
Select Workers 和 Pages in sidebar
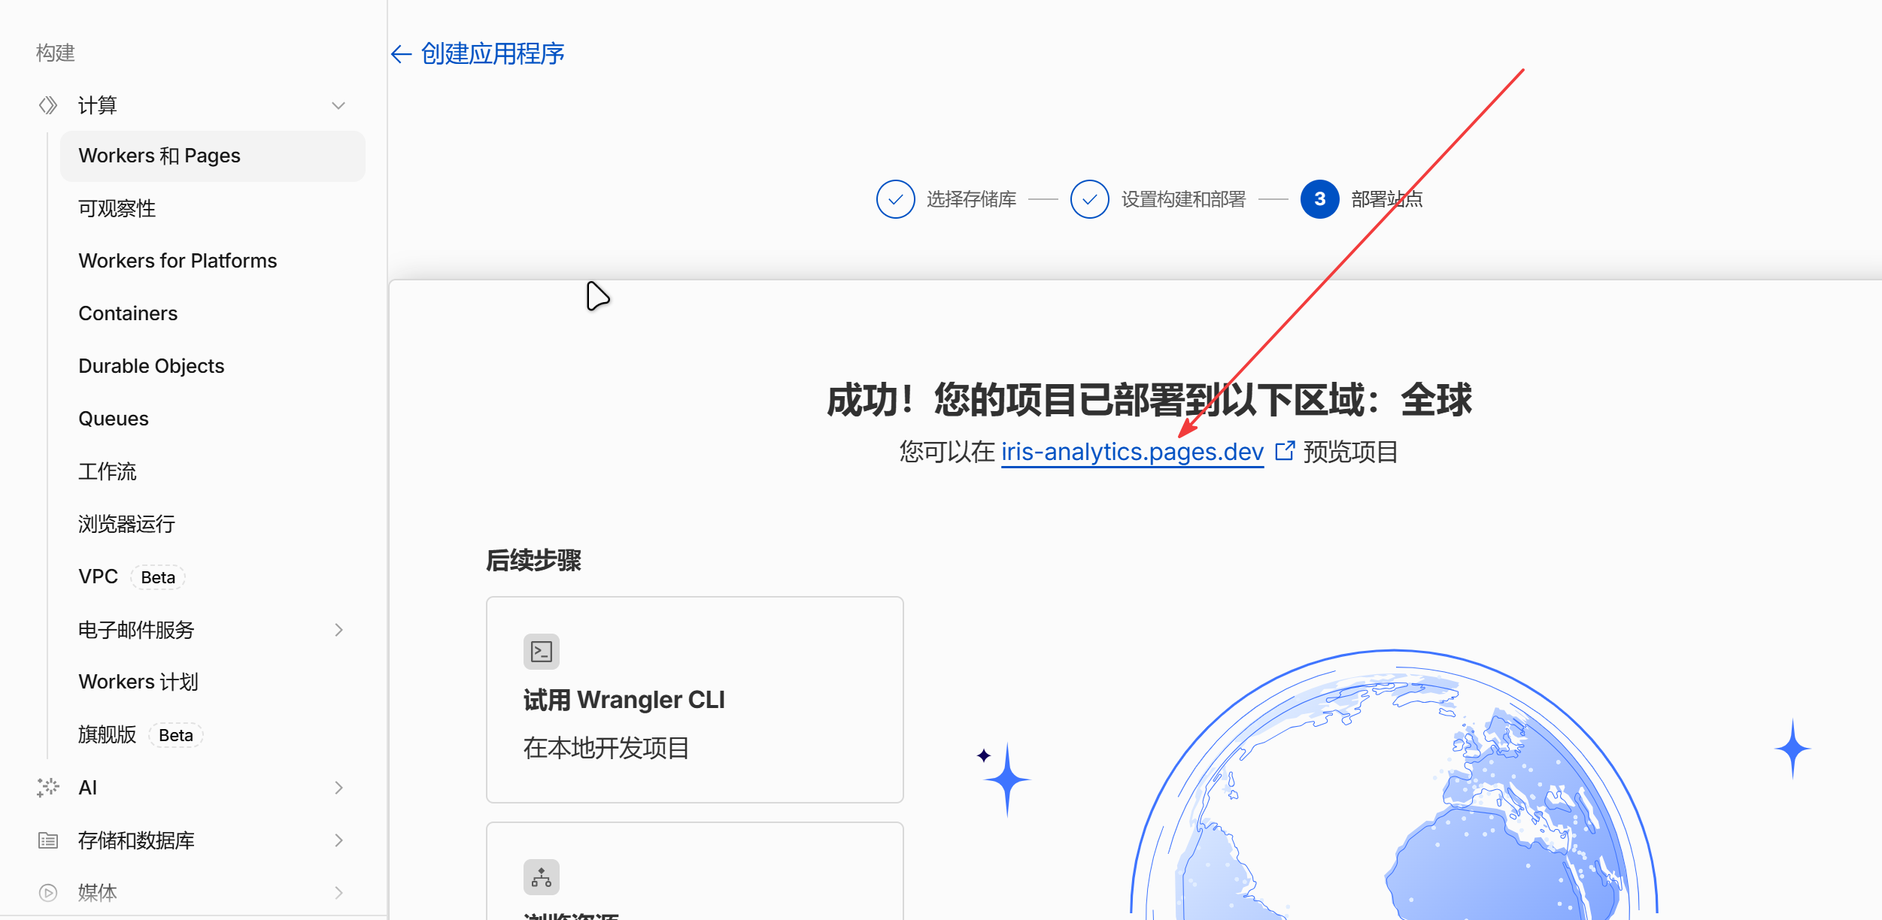click(213, 156)
